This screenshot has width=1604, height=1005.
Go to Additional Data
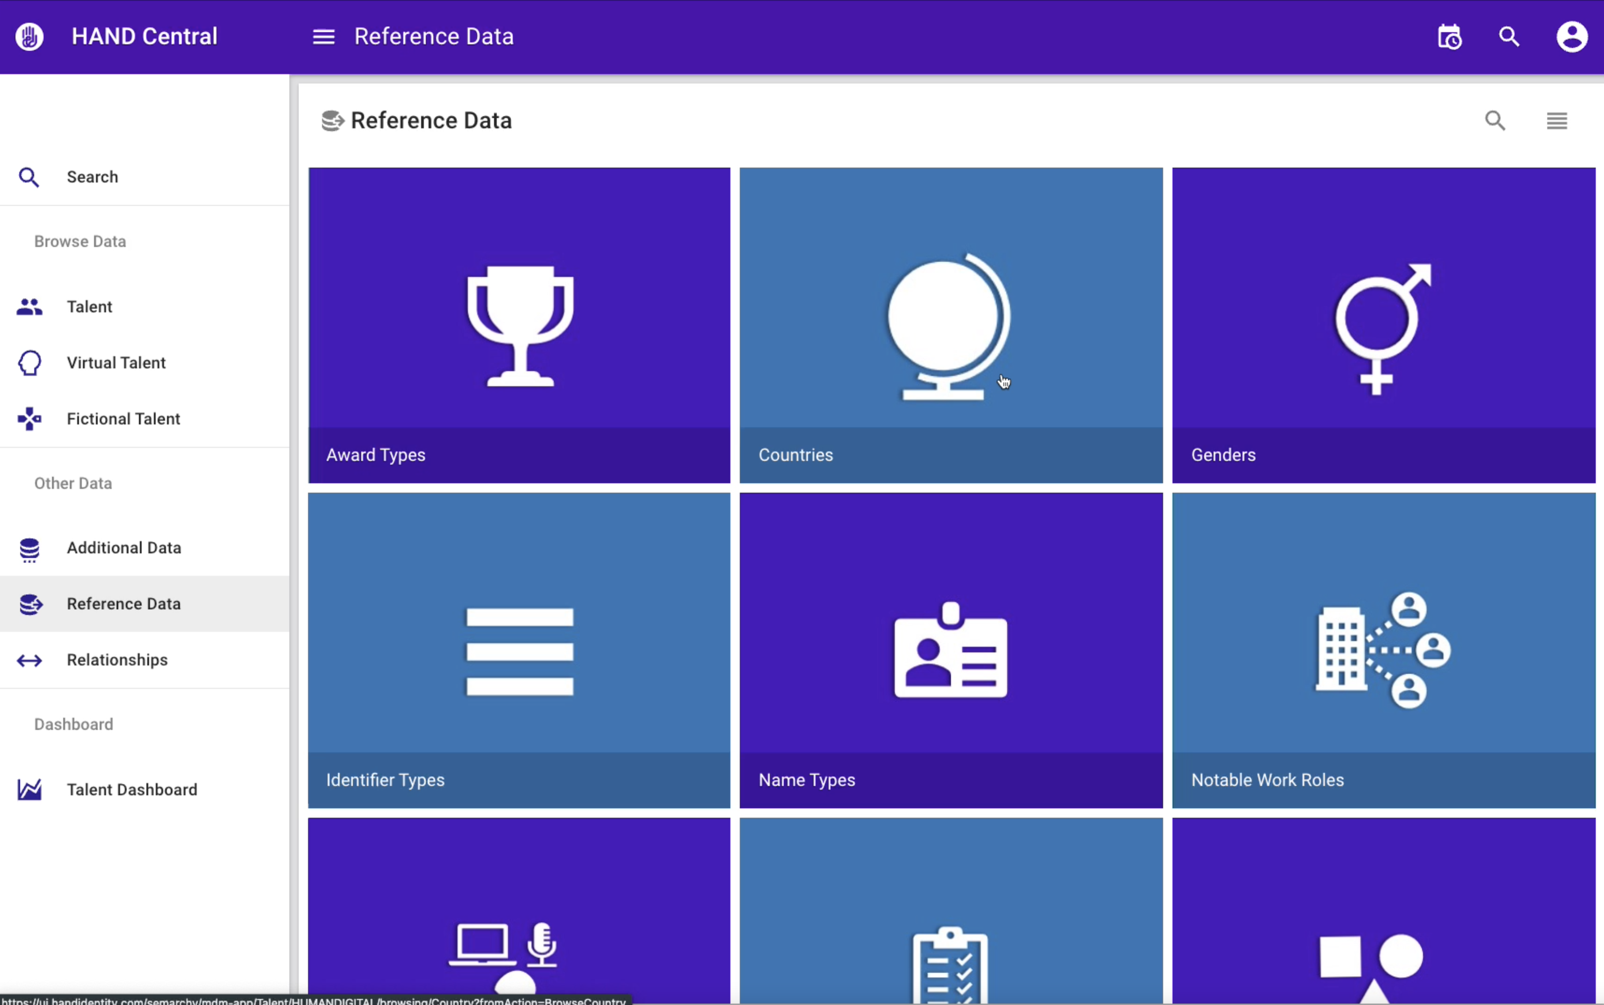click(124, 548)
